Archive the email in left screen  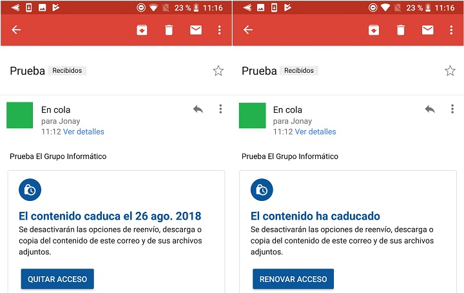click(142, 30)
